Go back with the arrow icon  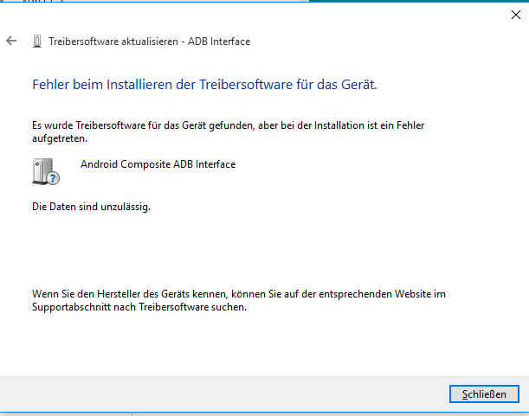[11, 42]
